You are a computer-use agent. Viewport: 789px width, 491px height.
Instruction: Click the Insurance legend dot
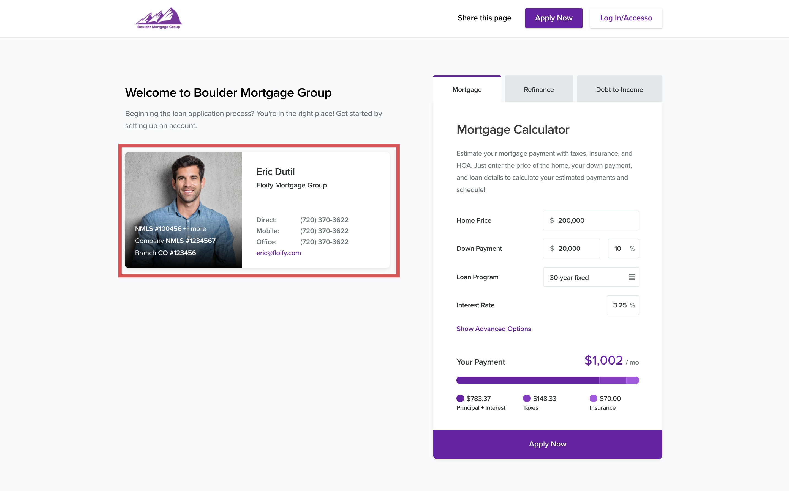coord(593,398)
